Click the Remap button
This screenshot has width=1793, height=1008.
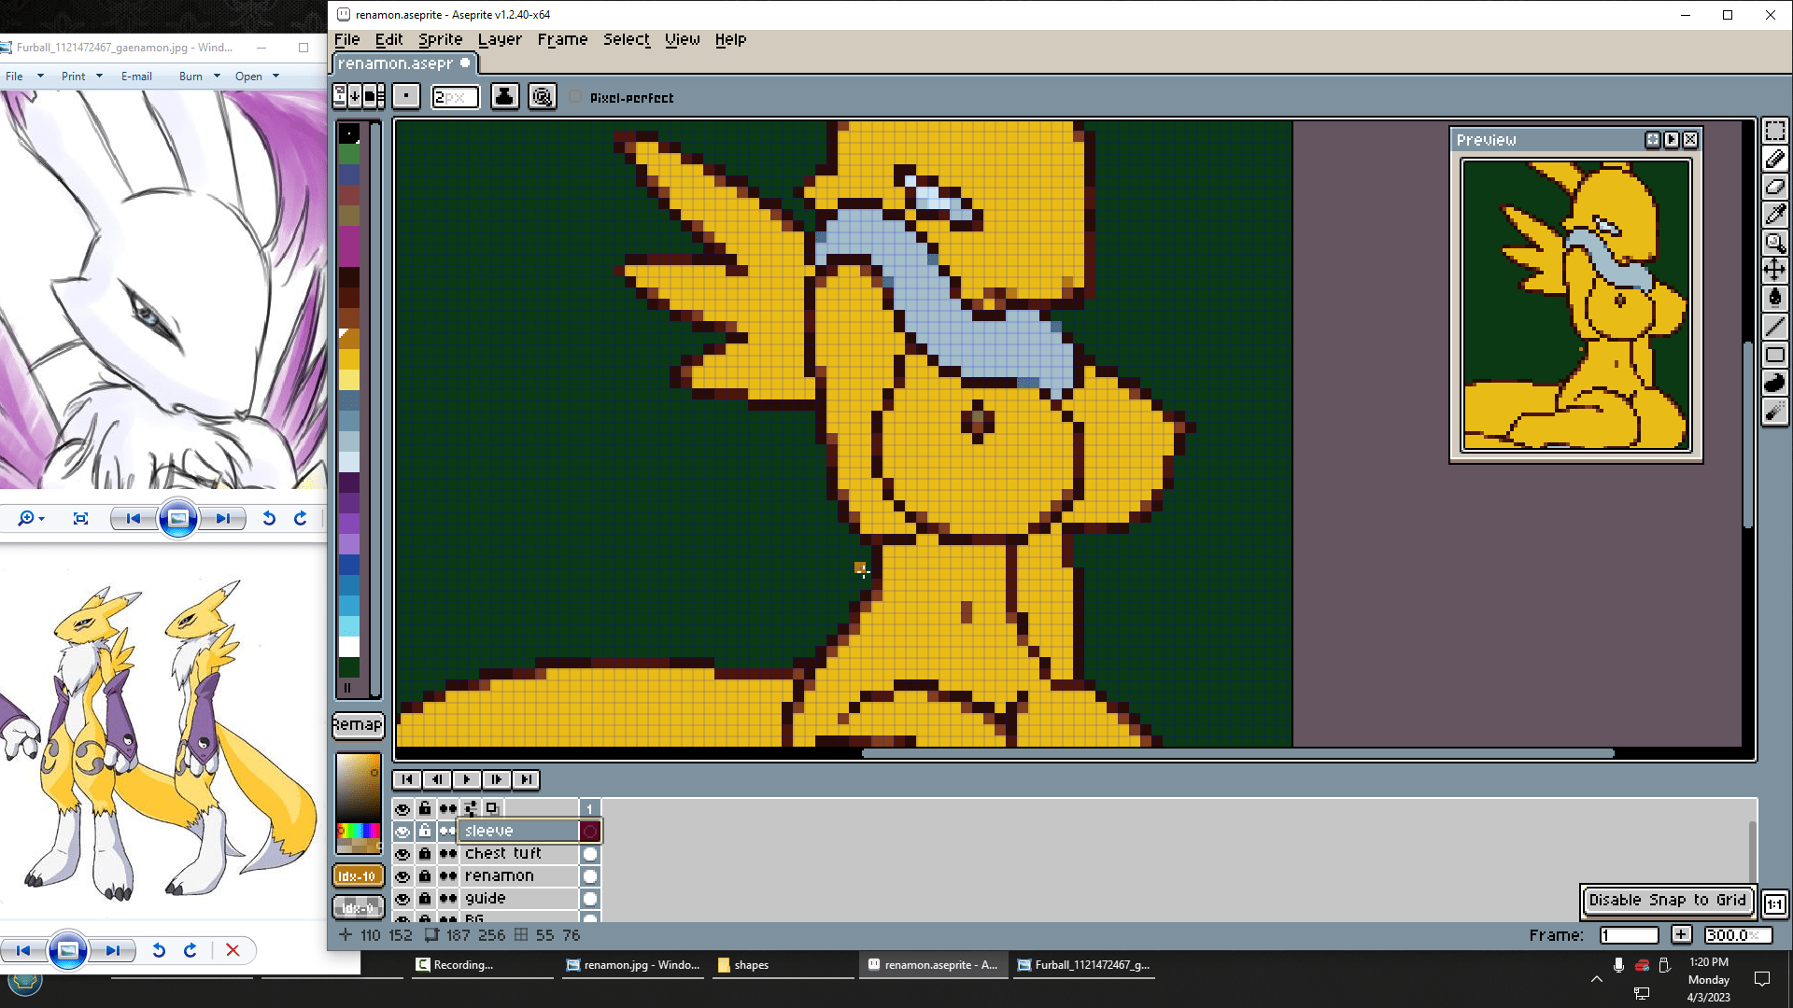coord(358,724)
